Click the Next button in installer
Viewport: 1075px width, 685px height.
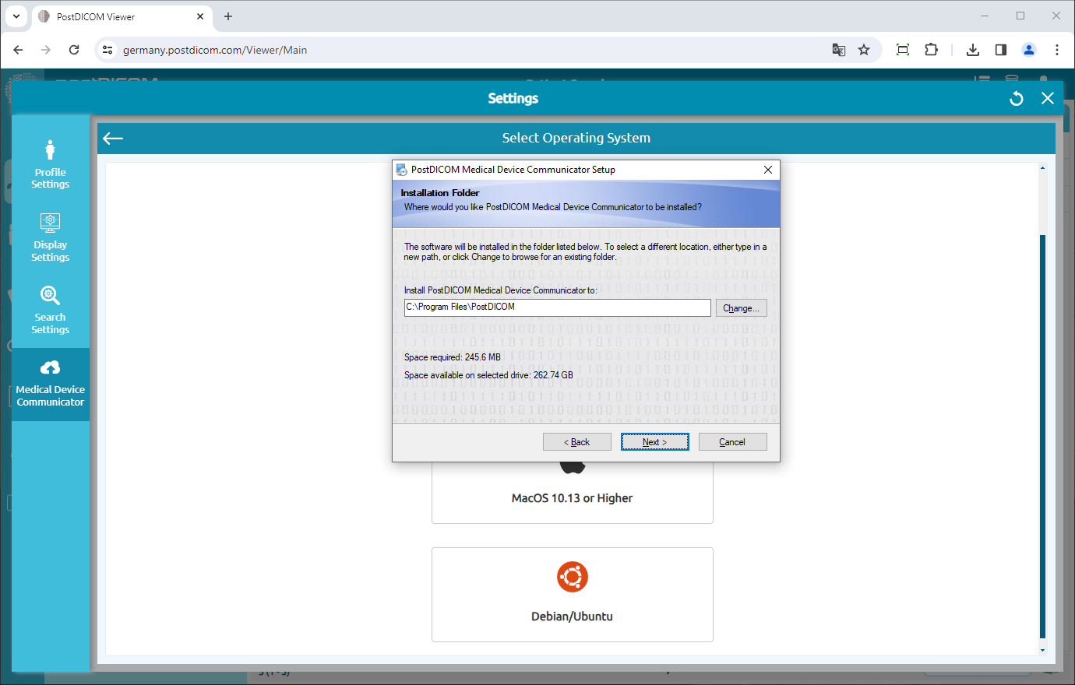[x=654, y=442]
